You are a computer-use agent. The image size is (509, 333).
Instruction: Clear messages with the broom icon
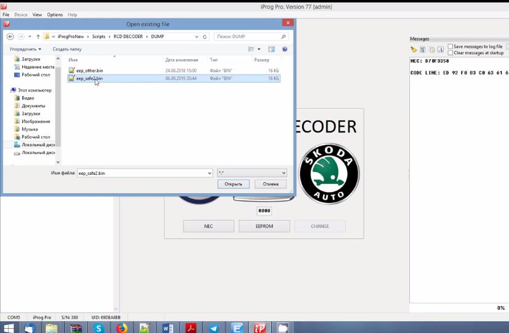413,50
